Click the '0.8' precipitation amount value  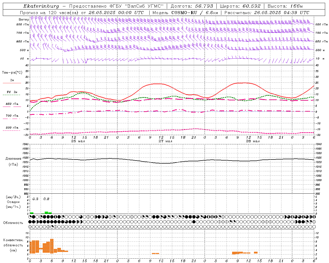point(46,199)
